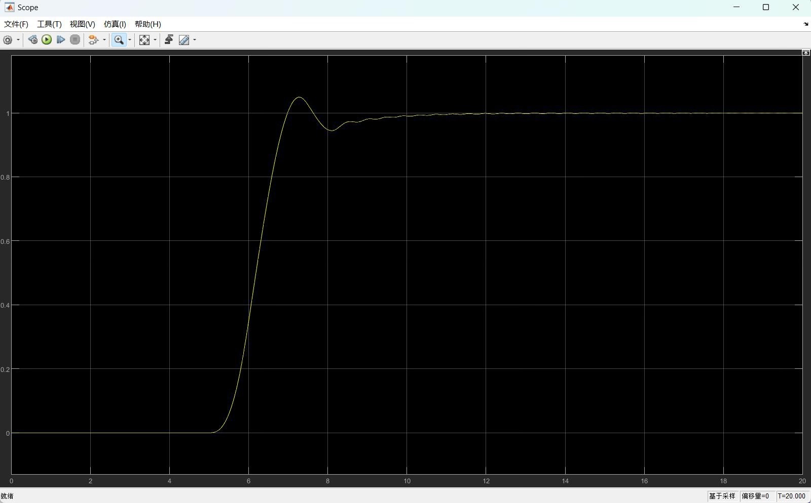Expand the measurements dropdown arrow
This screenshot has height=503, width=811.
(195, 40)
